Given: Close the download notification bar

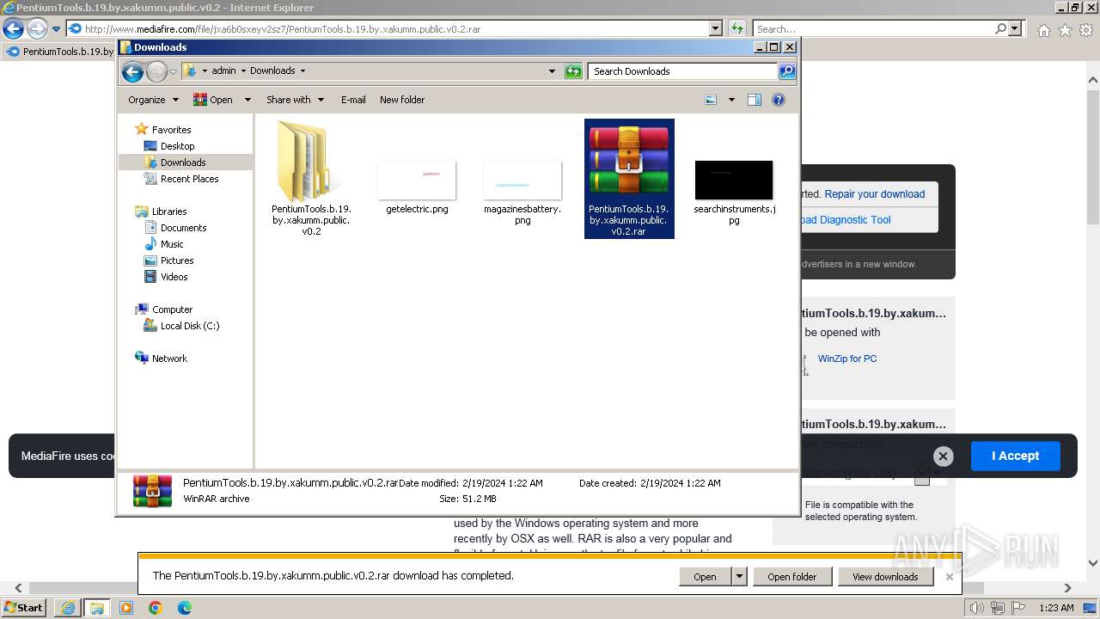Looking at the screenshot, I should pyautogui.click(x=949, y=577).
